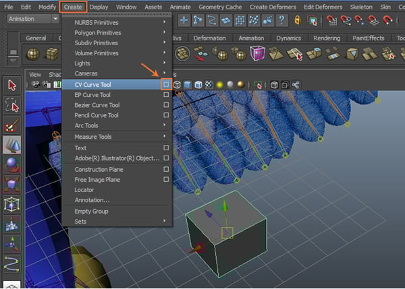Open EP Curve Tool option box
Screen dimensions: 405x289
(166, 94)
